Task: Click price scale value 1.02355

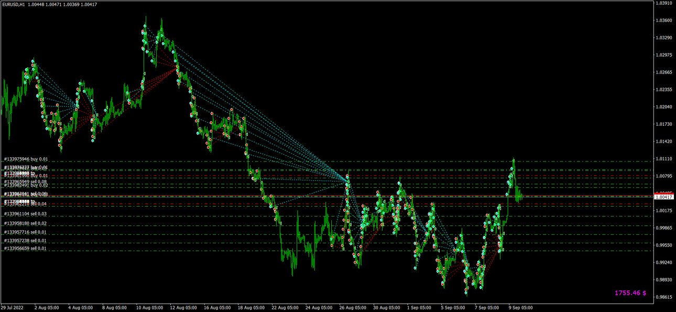Action: pyautogui.click(x=664, y=90)
